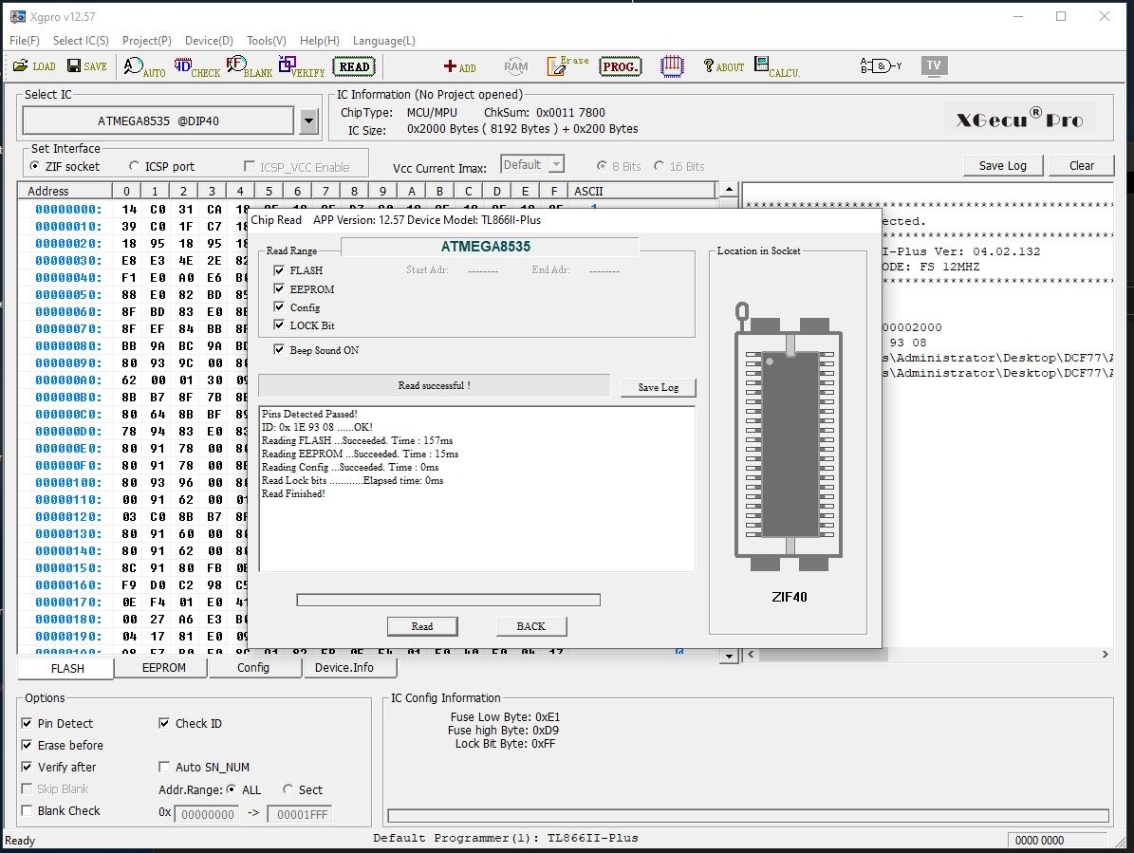Click hex address row 00000100

click(68, 482)
